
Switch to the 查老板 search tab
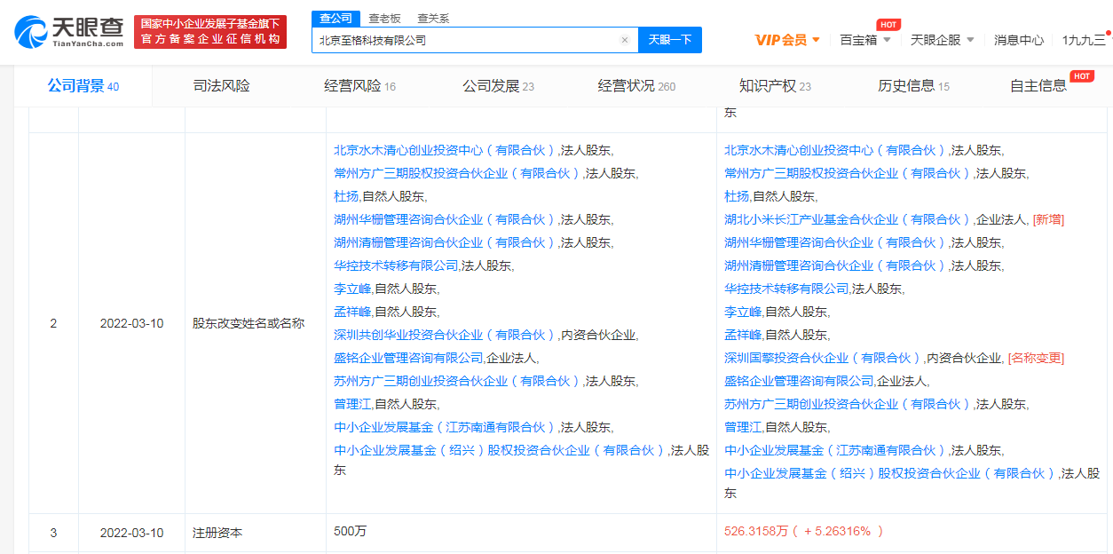(384, 18)
